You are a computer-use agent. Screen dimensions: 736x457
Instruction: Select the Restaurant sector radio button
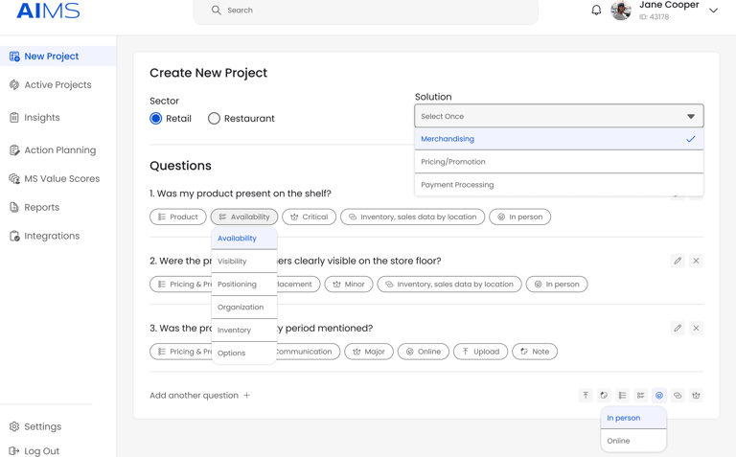(x=214, y=119)
